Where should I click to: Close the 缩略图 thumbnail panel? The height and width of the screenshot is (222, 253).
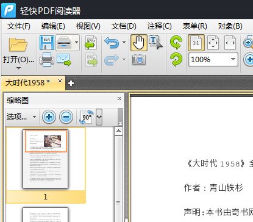pyautogui.click(x=119, y=98)
